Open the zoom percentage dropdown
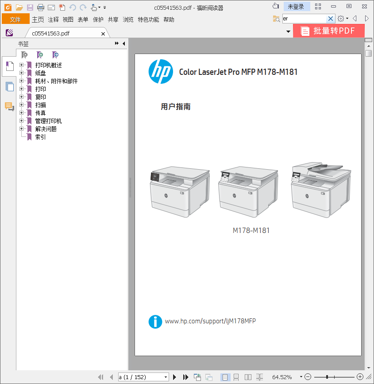The height and width of the screenshot is (384, 374). point(301,377)
